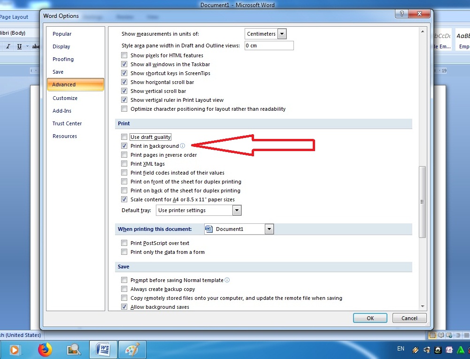Click OK to apply Word Options
This screenshot has height=359, width=470.
[x=370, y=318]
